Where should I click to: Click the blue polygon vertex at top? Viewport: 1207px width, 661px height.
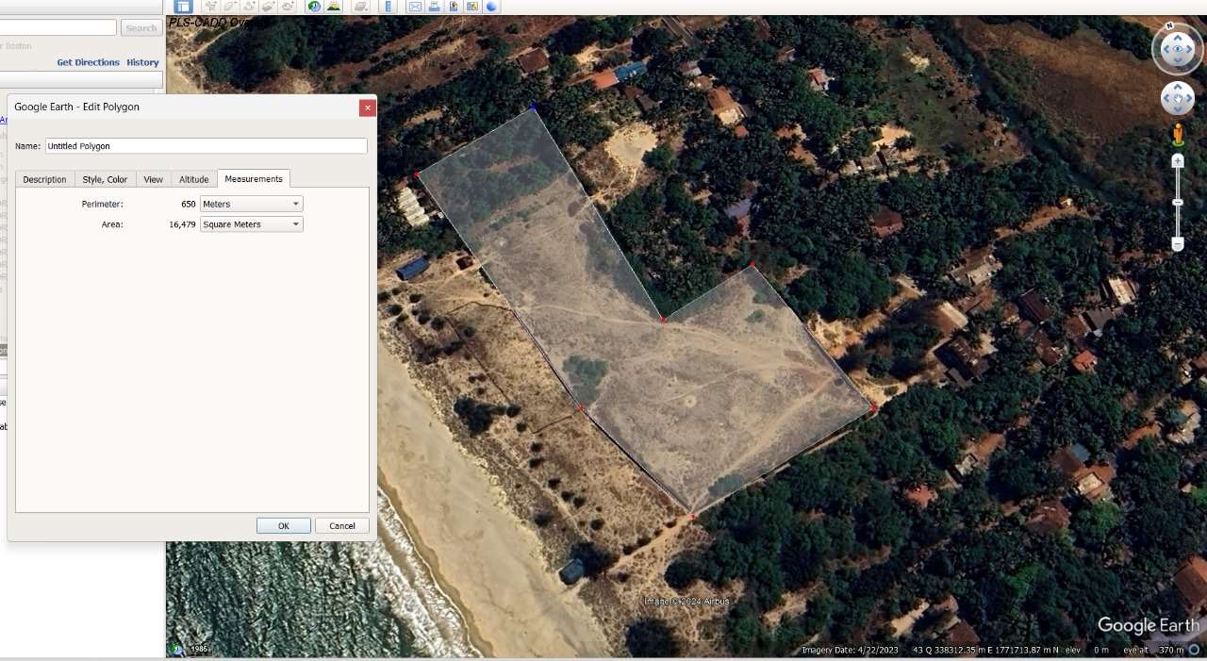tap(534, 108)
